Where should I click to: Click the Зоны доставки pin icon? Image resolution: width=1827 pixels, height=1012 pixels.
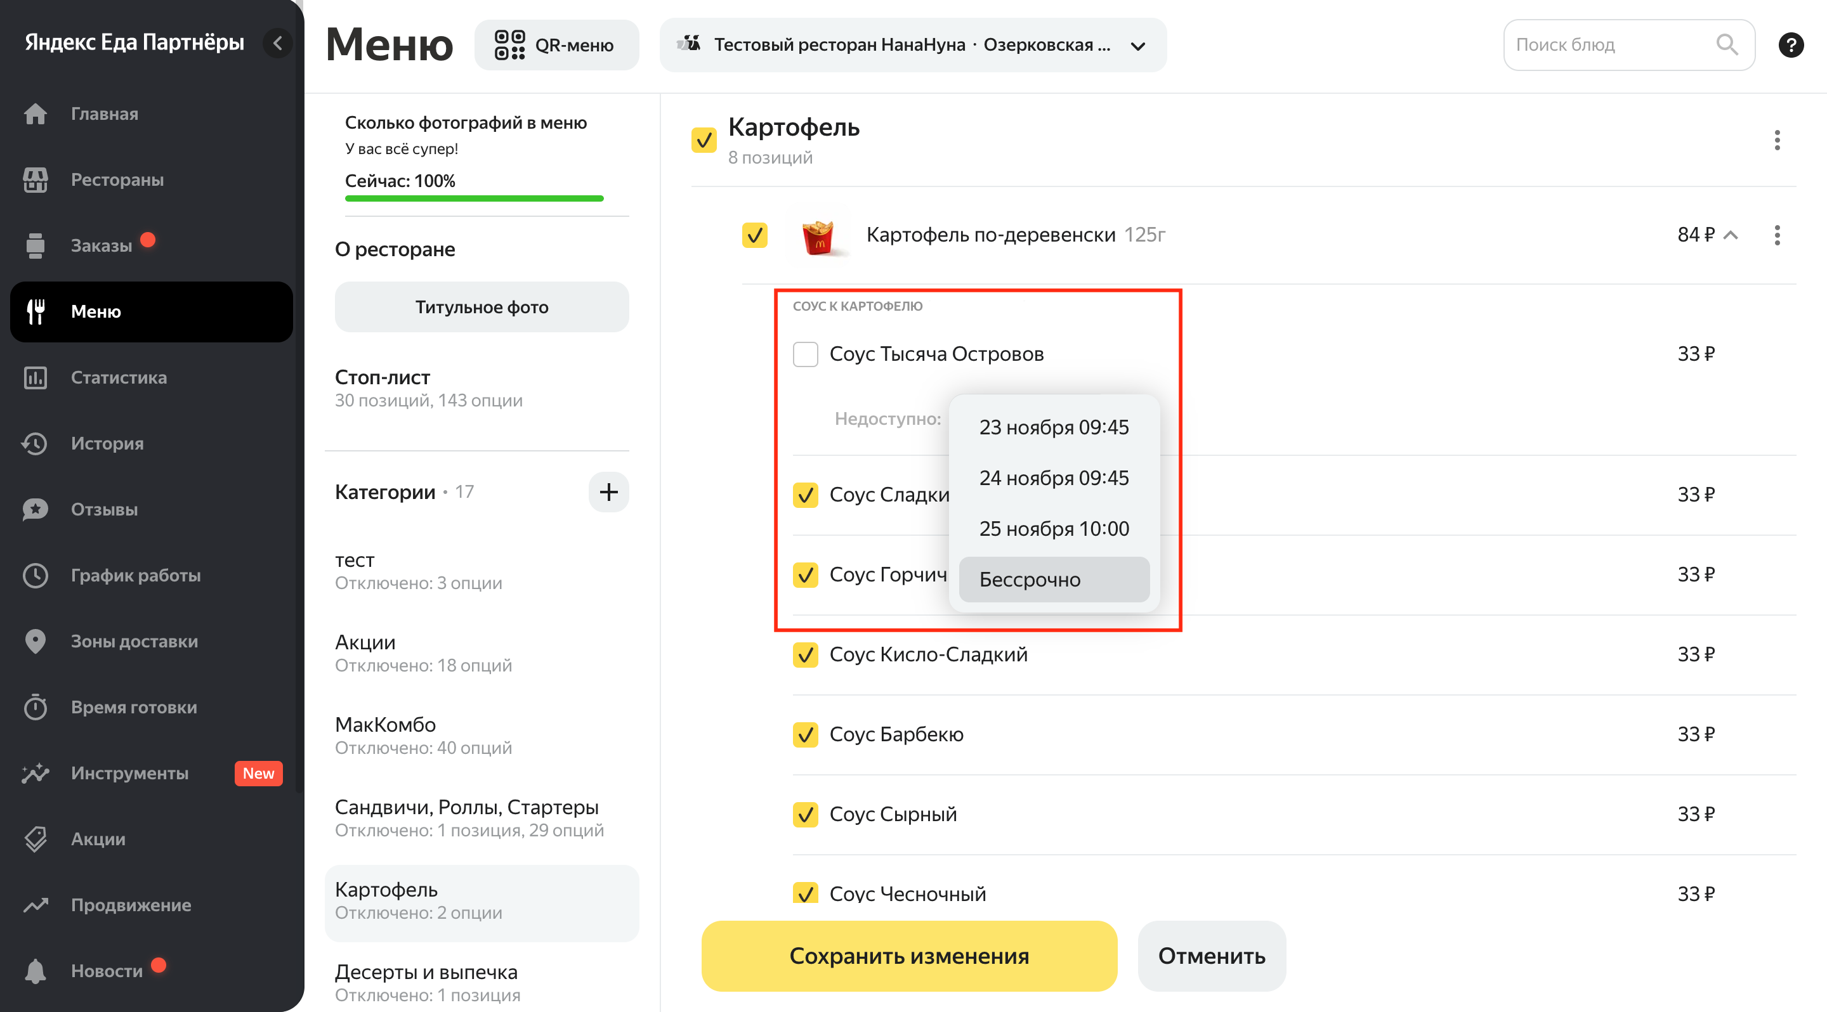click(35, 640)
